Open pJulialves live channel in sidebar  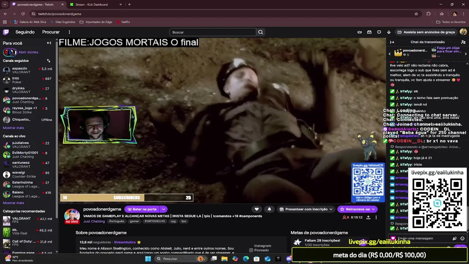click(x=27, y=145)
